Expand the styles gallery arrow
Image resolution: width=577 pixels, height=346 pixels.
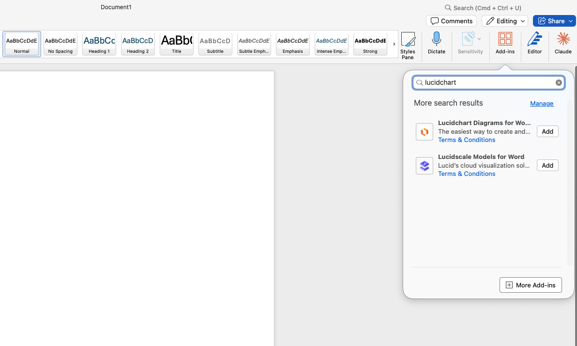(x=394, y=44)
